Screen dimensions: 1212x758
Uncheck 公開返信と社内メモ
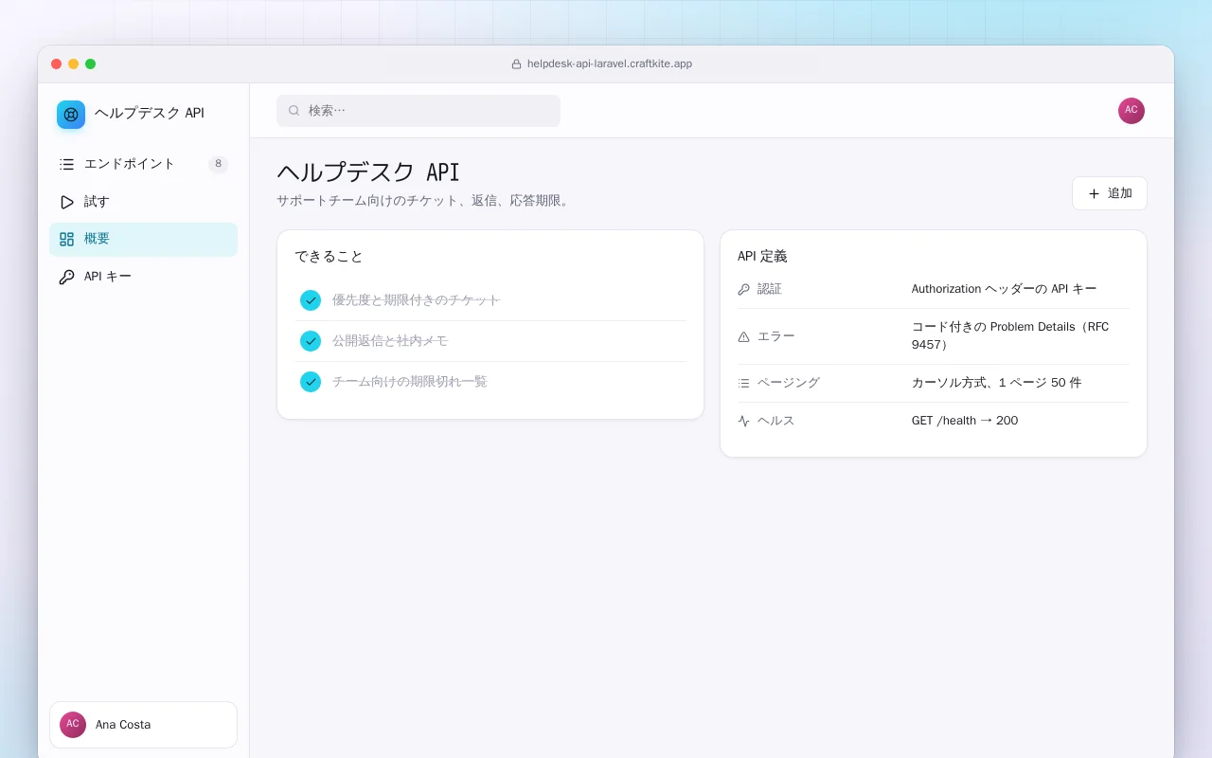click(x=311, y=341)
